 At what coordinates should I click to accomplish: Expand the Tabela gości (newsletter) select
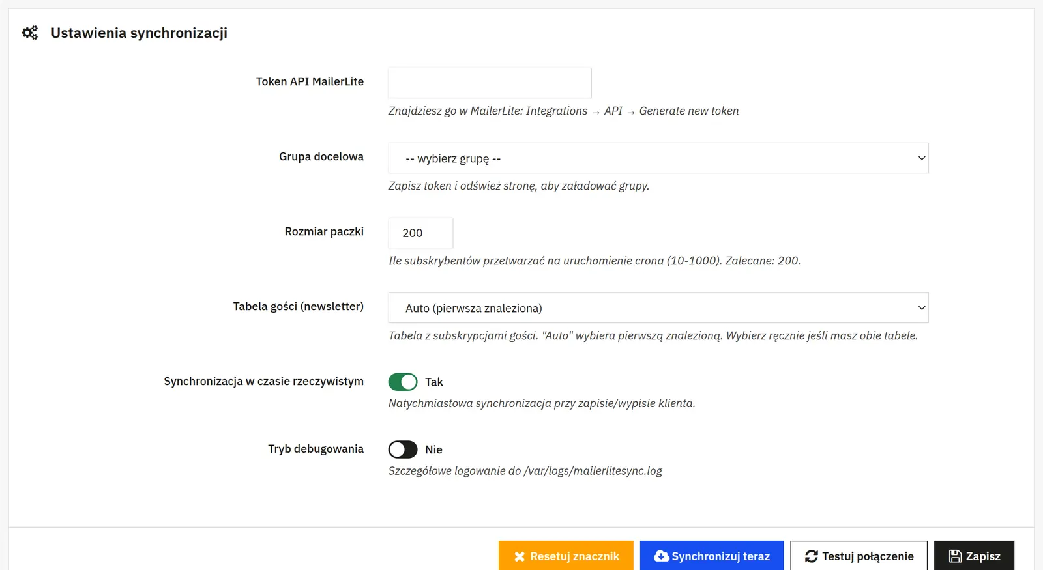click(x=658, y=308)
